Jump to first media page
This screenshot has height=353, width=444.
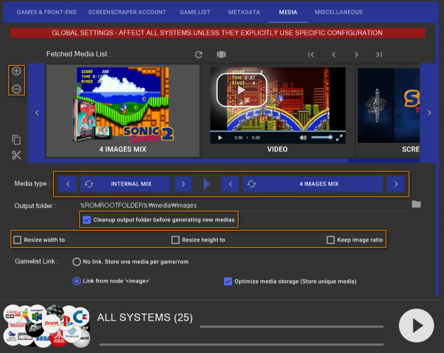click(311, 55)
